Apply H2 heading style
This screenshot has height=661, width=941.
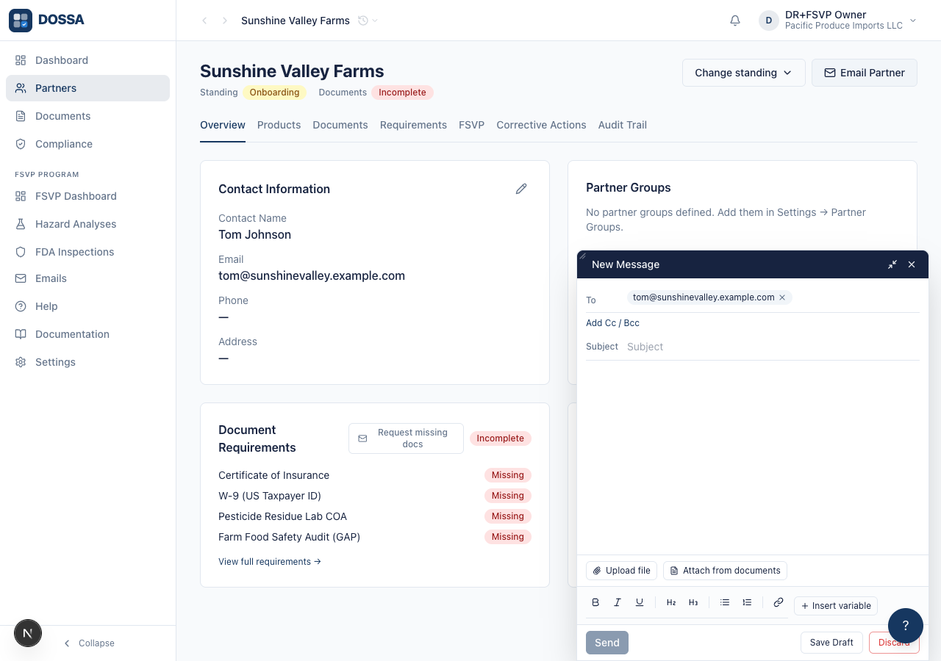pos(671,602)
